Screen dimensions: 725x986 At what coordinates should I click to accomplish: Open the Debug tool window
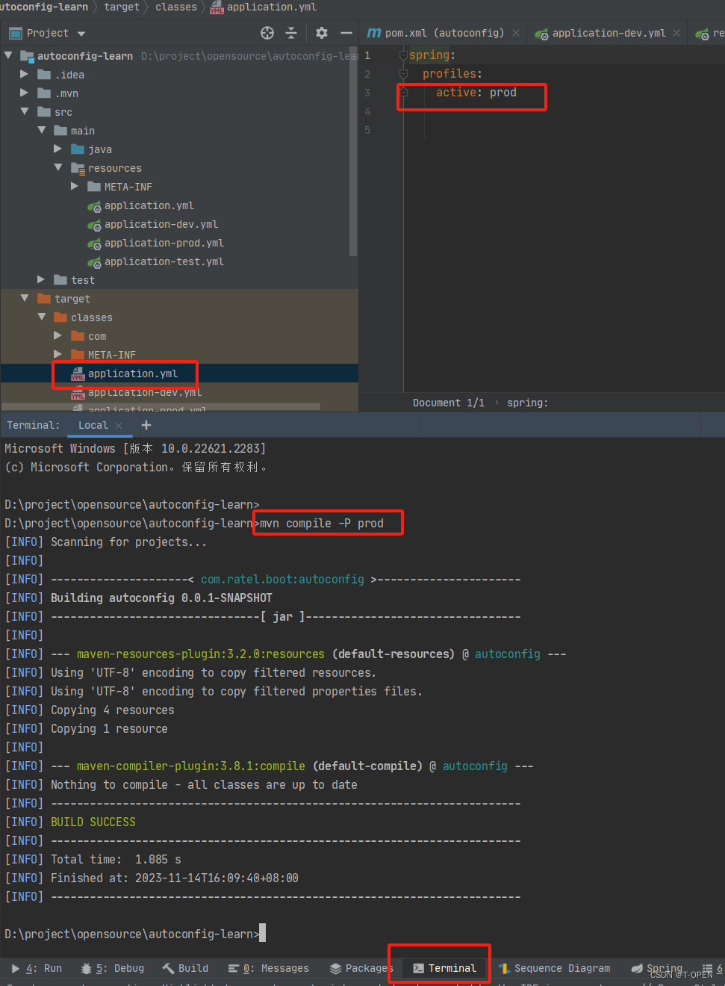click(113, 968)
